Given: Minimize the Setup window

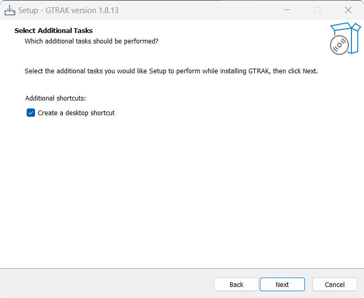Looking at the screenshot, I should coord(287,10).
